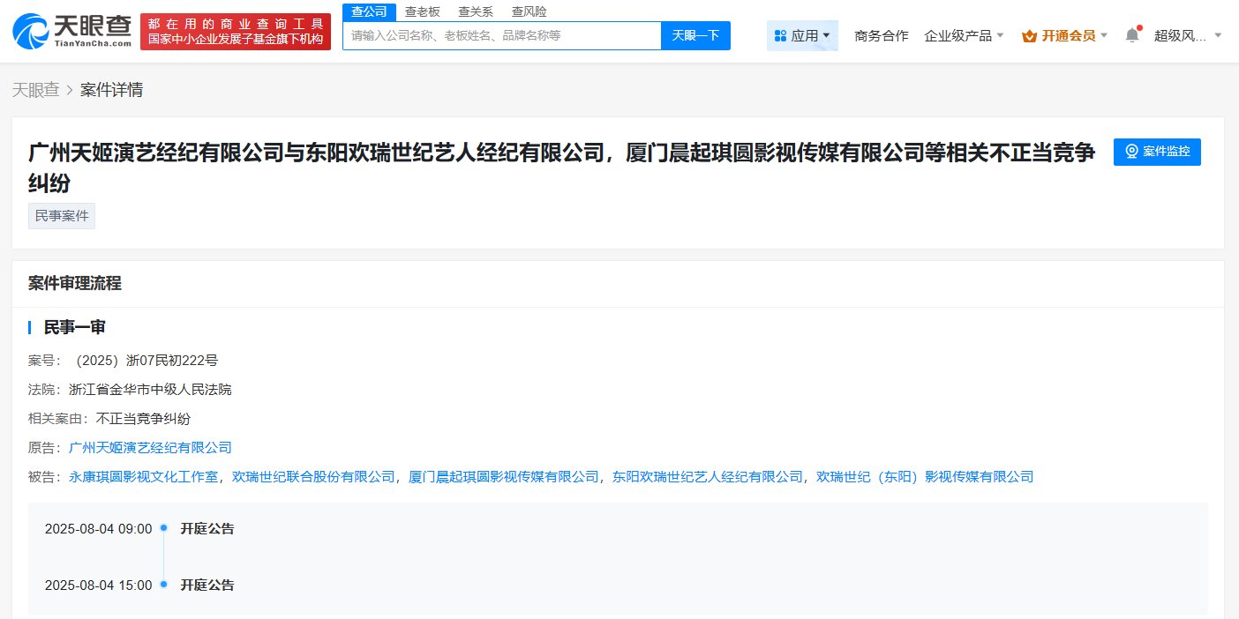Click the 不正当竞争纠纷 case cause text

click(x=143, y=419)
